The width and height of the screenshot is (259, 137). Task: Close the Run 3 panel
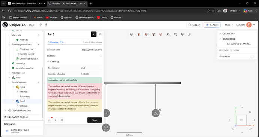[100, 34]
